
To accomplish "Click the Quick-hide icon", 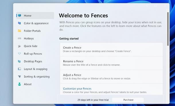I will coord(20,46).
